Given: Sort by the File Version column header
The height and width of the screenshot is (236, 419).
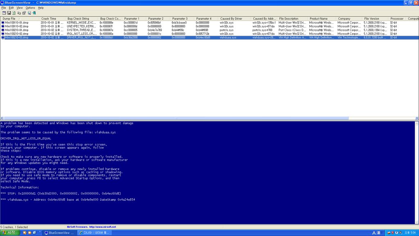Looking at the screenshot, I should click(375, 19).
